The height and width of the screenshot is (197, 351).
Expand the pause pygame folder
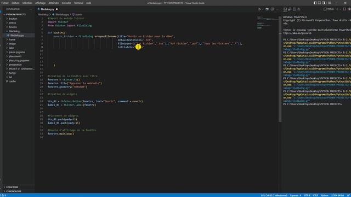coord(17,52)
